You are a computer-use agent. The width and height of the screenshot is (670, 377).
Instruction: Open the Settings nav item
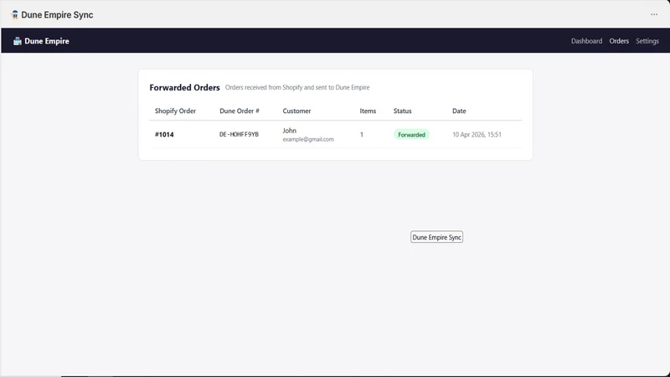click(647, 41)
